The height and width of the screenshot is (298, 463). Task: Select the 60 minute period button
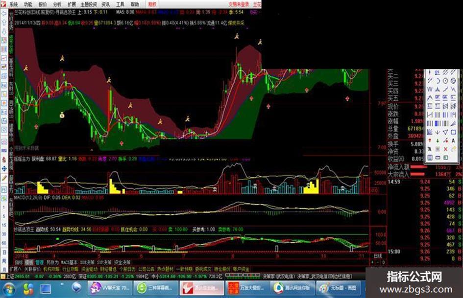[4, 243]
